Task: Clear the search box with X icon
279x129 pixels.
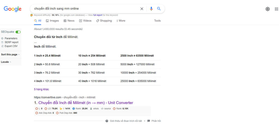Action: (x=142, y=9)
